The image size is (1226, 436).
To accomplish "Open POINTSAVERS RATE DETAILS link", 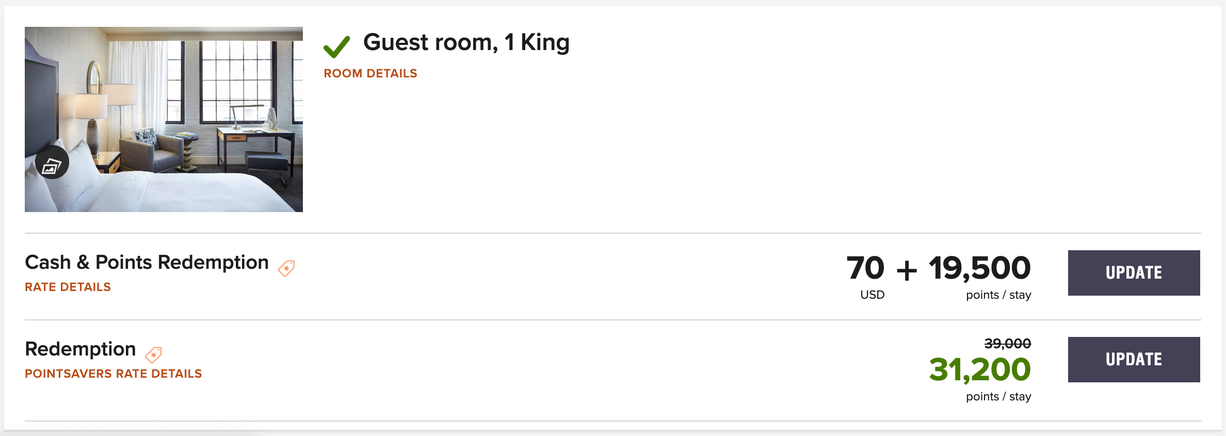I will (113, 374).
